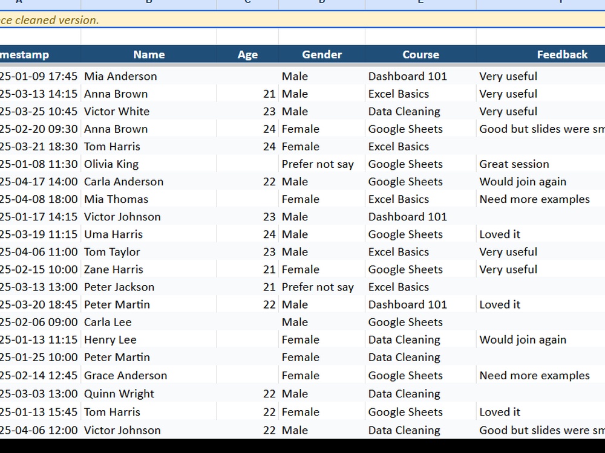Select the Age column header cell
Screen dimensions: 605x453
pyautogui.click(x=247, y=54)
